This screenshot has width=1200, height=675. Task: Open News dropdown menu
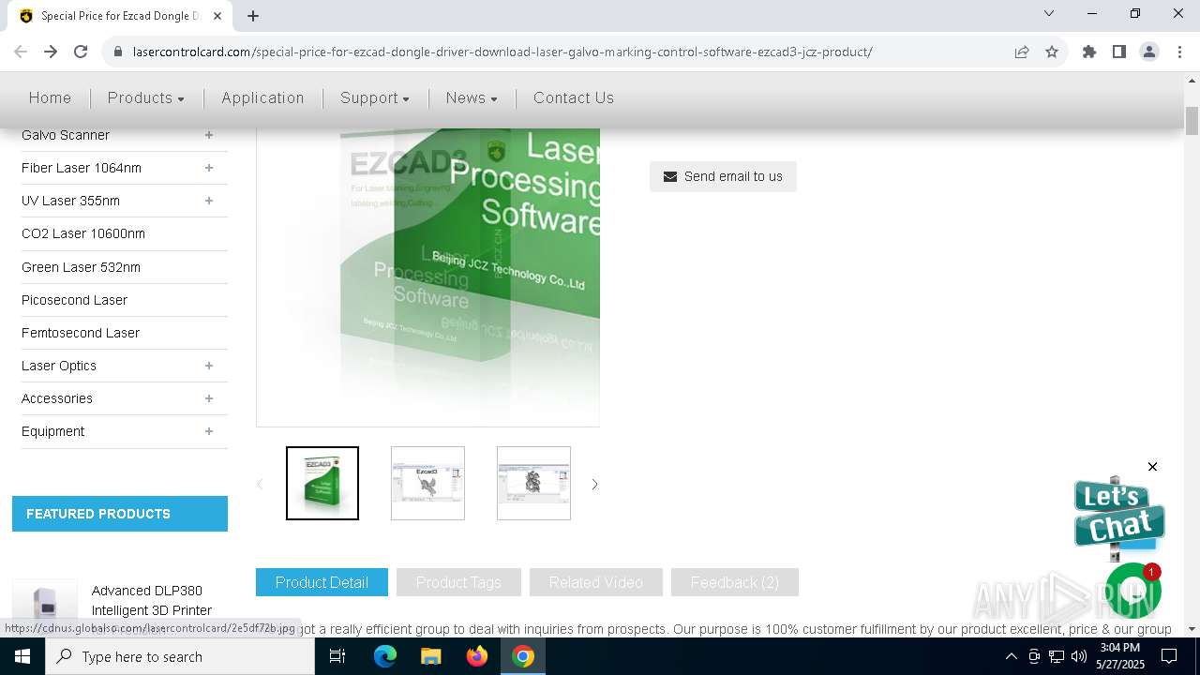pyautogui.click(x=472, y=97)
